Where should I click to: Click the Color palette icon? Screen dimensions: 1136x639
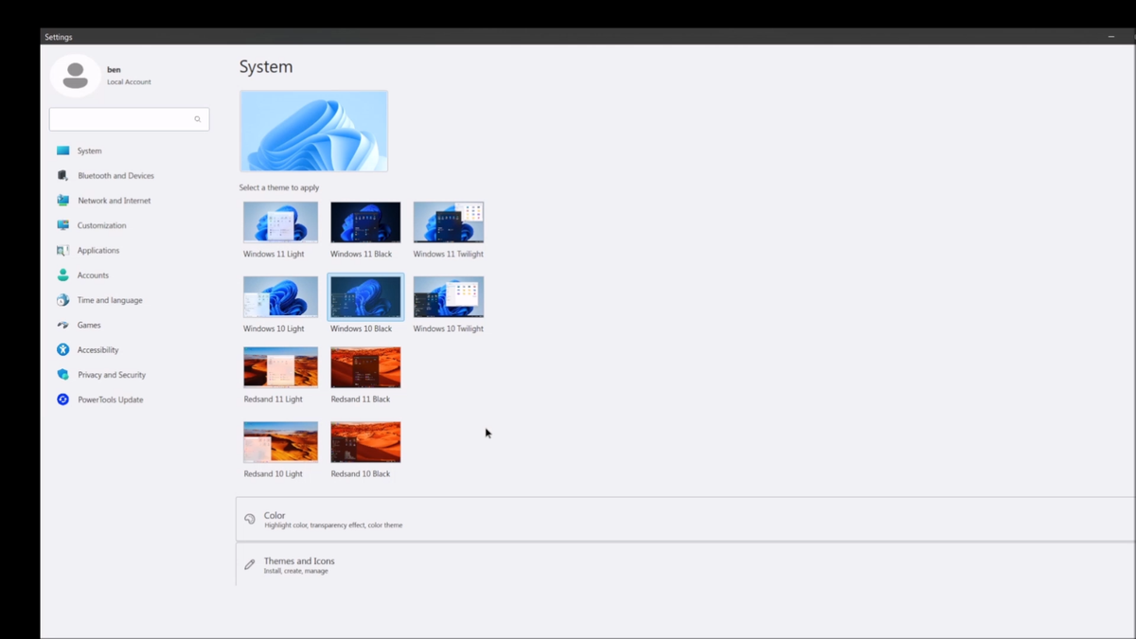(x=250, y=520)
